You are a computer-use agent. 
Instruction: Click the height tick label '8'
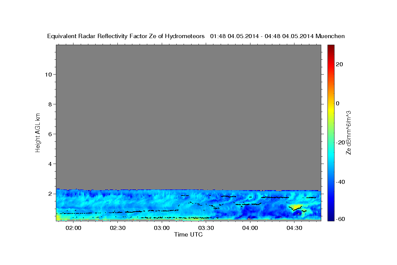[x=50, y=104]
